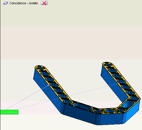Select the cross axle hole at the bottom middle
The height and width of the screenshot is (130, 142).
(x=98, y=111)
